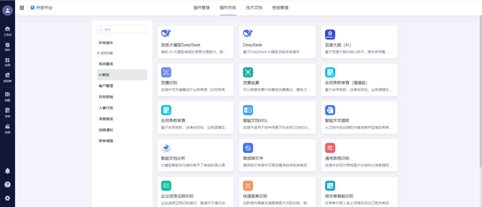Select the 财务报销 category
The height and width of the screenshot is (207, 482).
click(106, 97)
